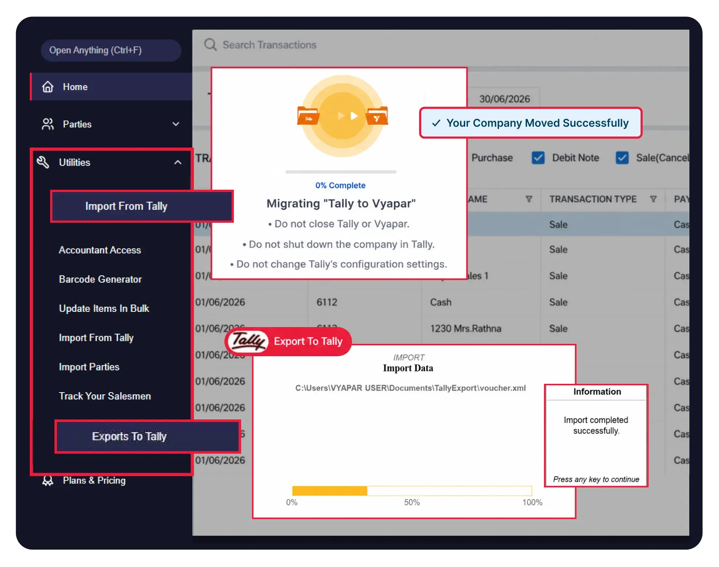Open Home in the sidebar
Screen dimensions: 719x567
(111, 87)
